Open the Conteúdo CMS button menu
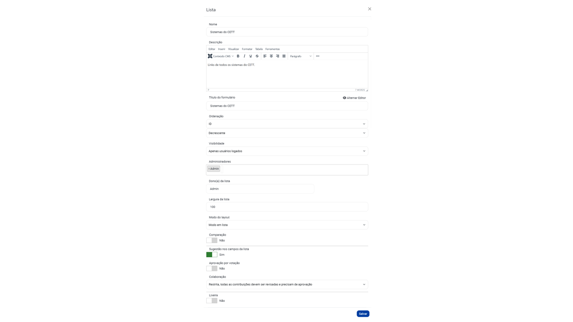 221,56
